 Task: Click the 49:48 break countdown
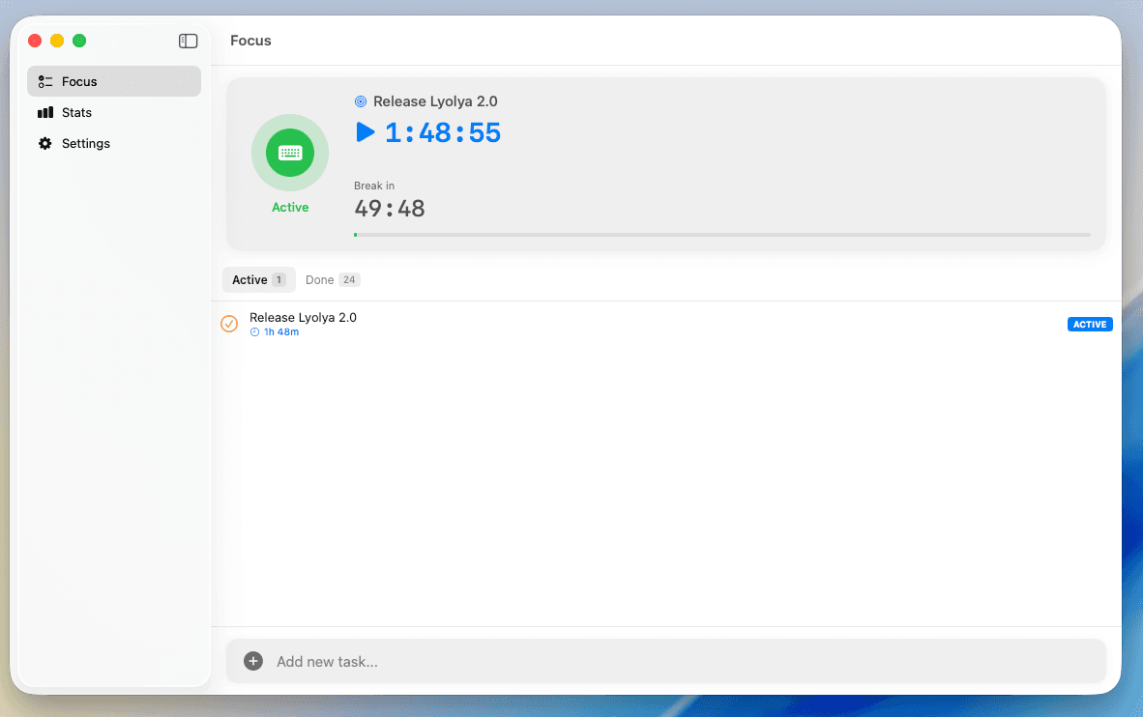[390, 209]
